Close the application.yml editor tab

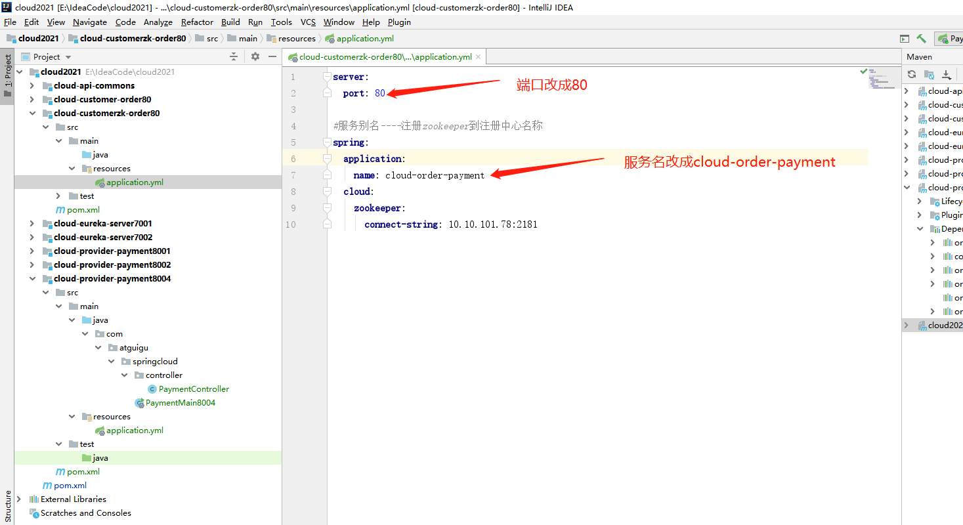coord(479,57)
